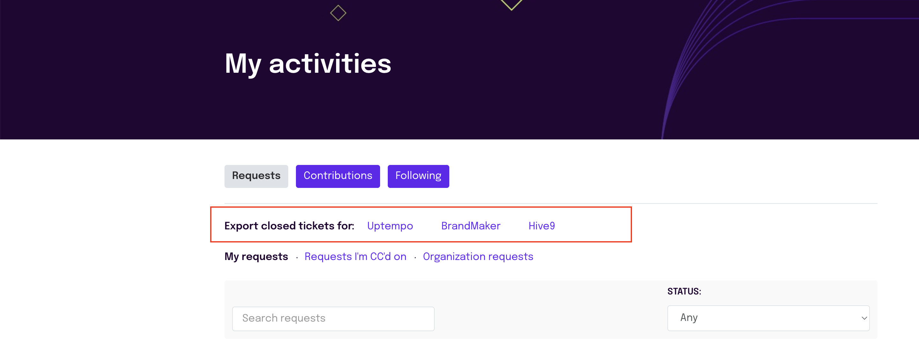Click the chevron arrow in Status select

point(864,318)
